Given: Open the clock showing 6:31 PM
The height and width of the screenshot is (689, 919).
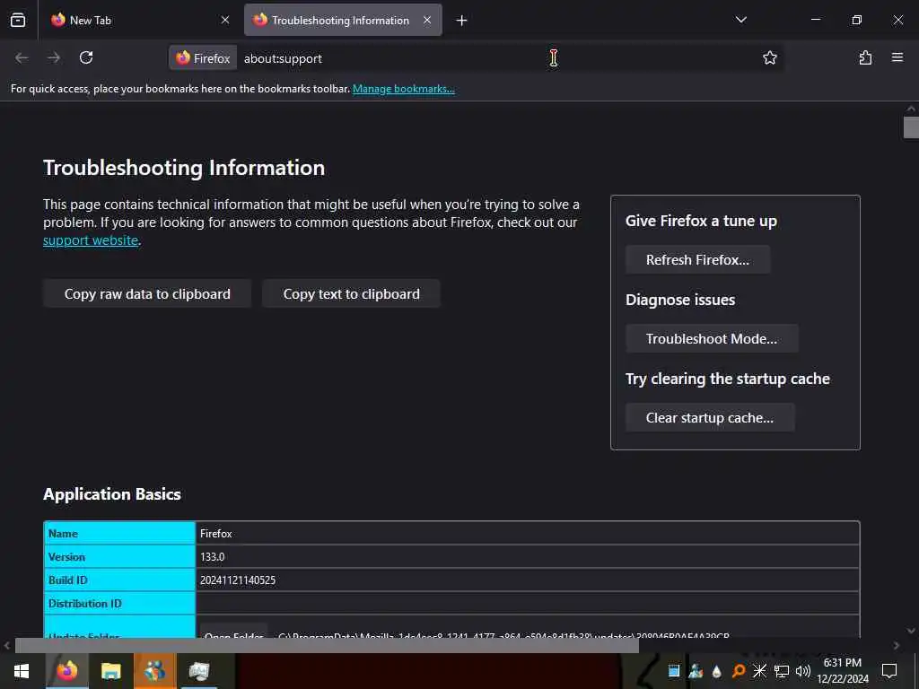Looking at the screenshot, I should point(843,671).
